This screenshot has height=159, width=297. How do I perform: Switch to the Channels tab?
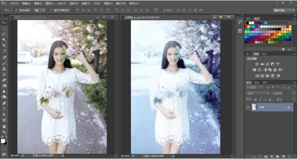click(x=257, y=82)
